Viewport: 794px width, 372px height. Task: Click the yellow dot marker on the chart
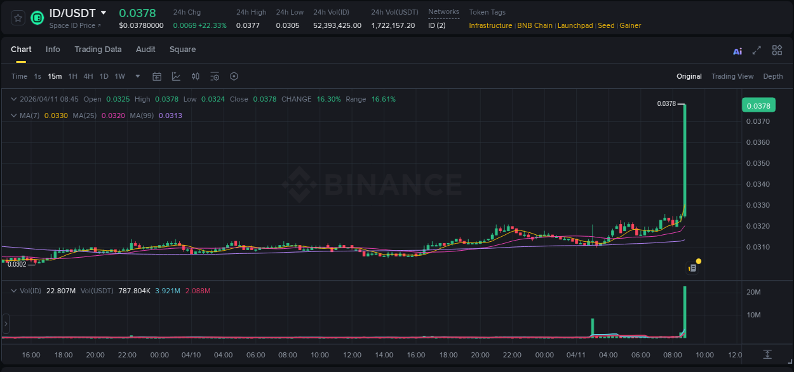[x=699, y=261]
